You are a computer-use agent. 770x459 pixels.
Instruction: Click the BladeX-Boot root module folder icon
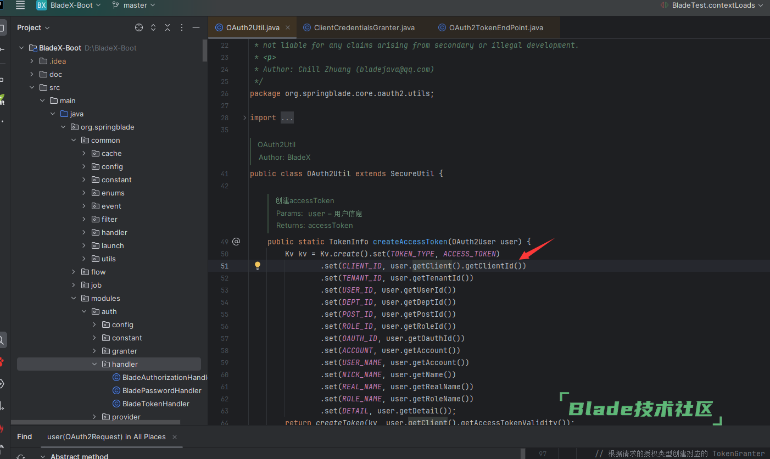[33, 48]
